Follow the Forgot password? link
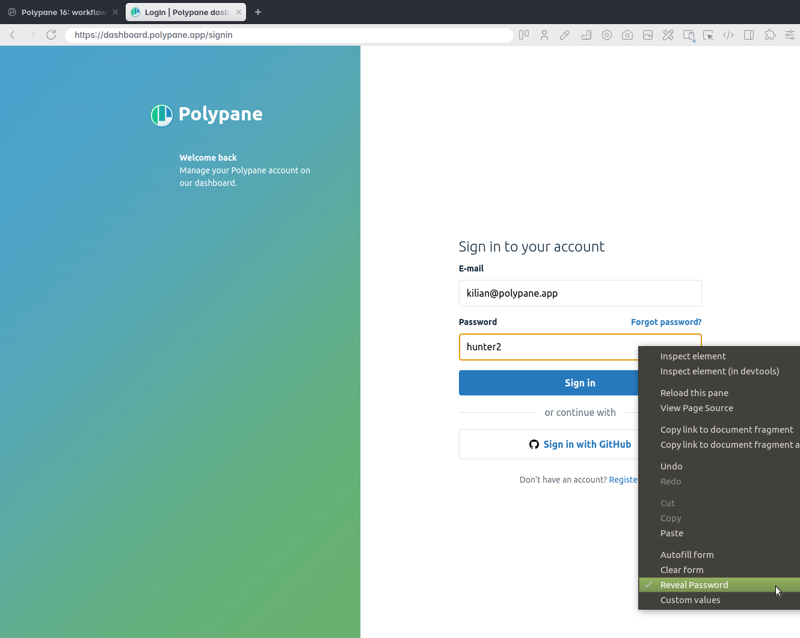Screen dimensions: 800x638 coord(666,322)
